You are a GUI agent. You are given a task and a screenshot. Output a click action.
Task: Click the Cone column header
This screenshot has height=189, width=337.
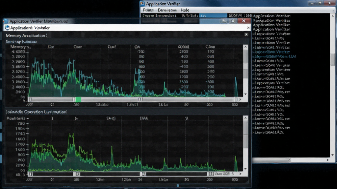78,47
